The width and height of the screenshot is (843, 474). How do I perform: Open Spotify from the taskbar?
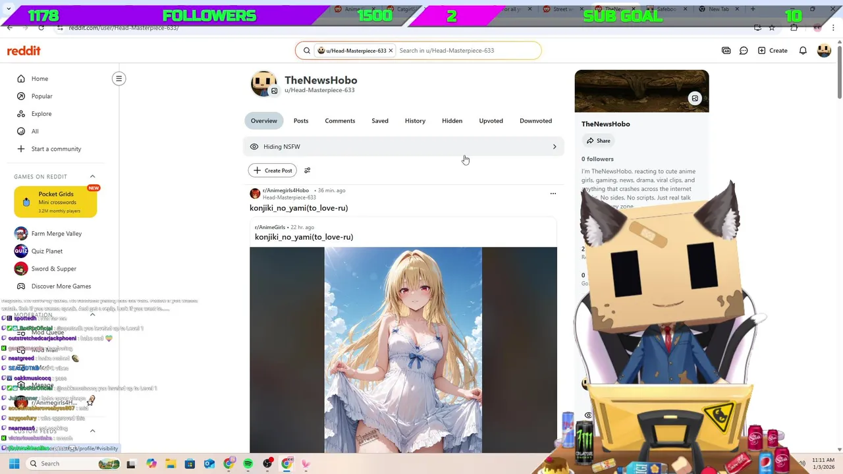[x=248, y=463]
